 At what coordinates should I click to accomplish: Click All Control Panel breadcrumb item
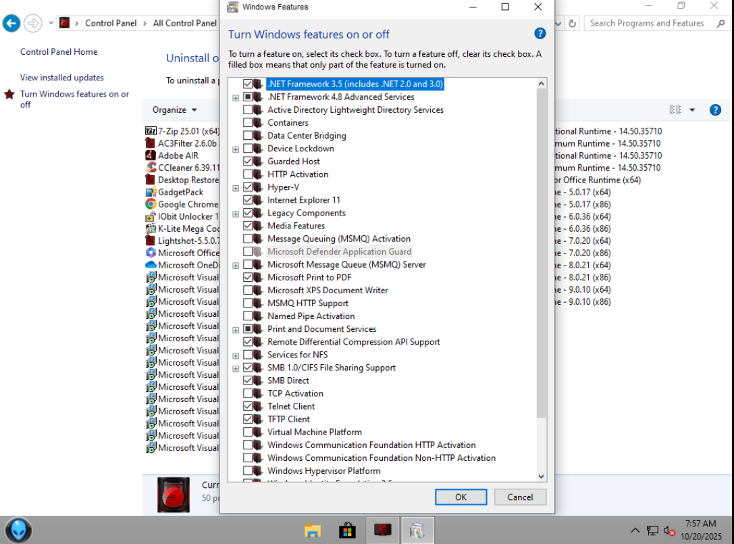186,23
